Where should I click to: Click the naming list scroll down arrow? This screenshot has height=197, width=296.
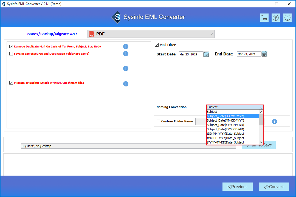point(261,142)
